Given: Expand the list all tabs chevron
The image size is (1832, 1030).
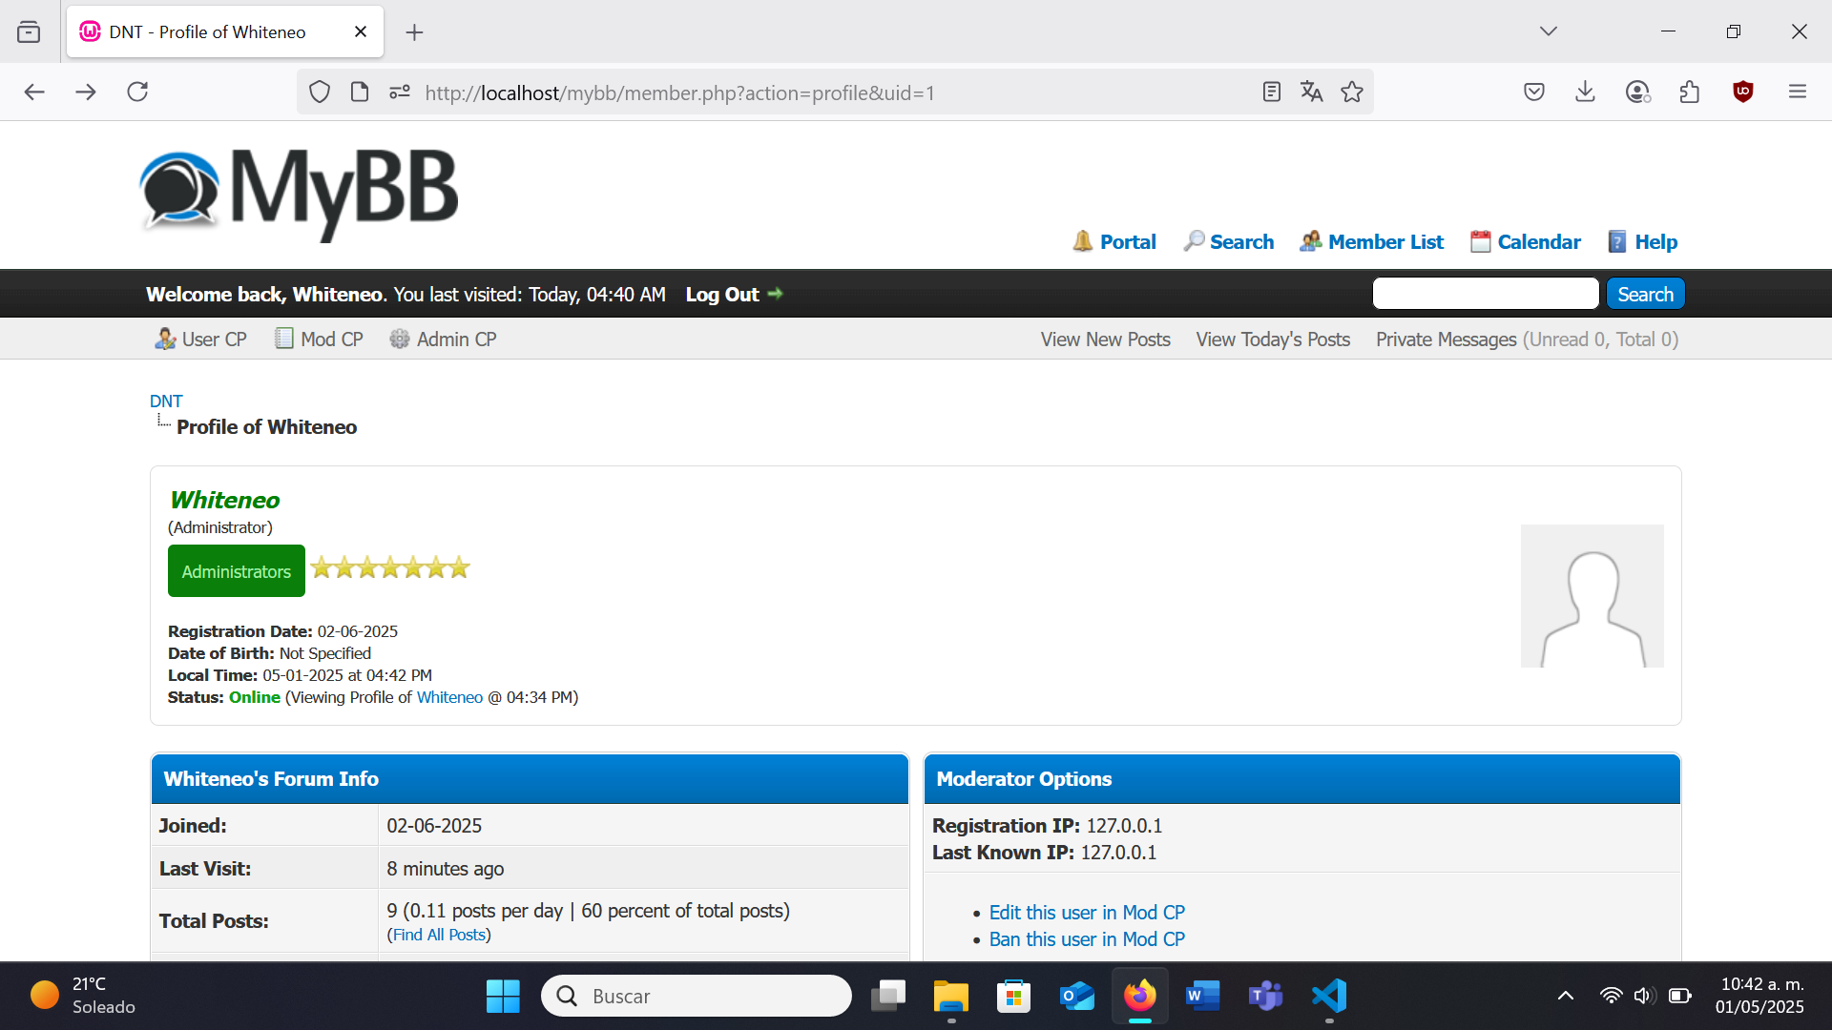Looking at the screenshot, I should tap(1548, 31).
